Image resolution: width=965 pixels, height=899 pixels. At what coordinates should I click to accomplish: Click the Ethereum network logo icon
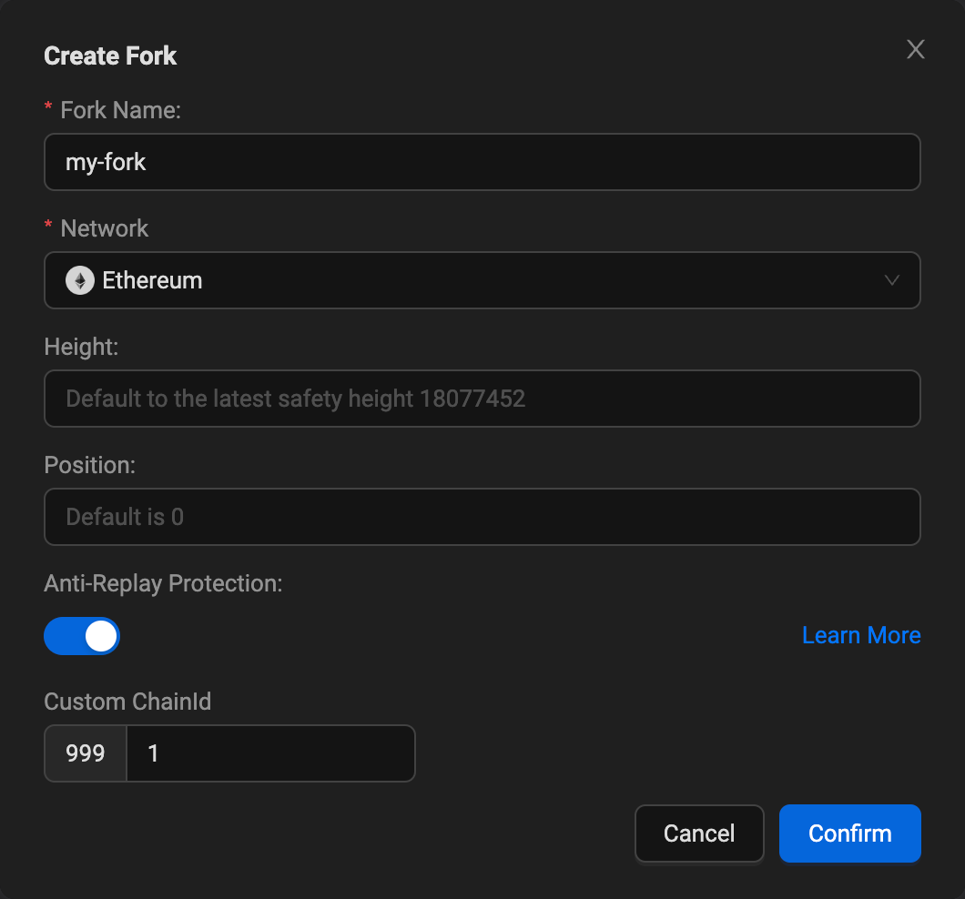coord(79,280)
